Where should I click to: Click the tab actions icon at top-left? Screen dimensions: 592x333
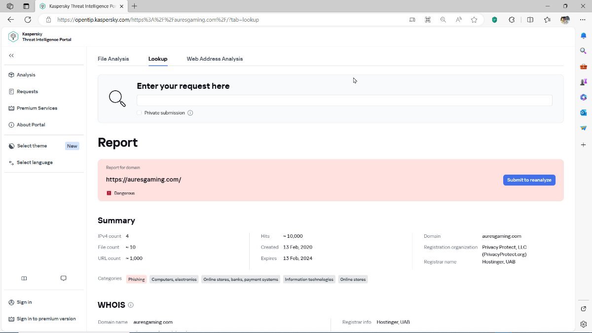pos(26,6)
